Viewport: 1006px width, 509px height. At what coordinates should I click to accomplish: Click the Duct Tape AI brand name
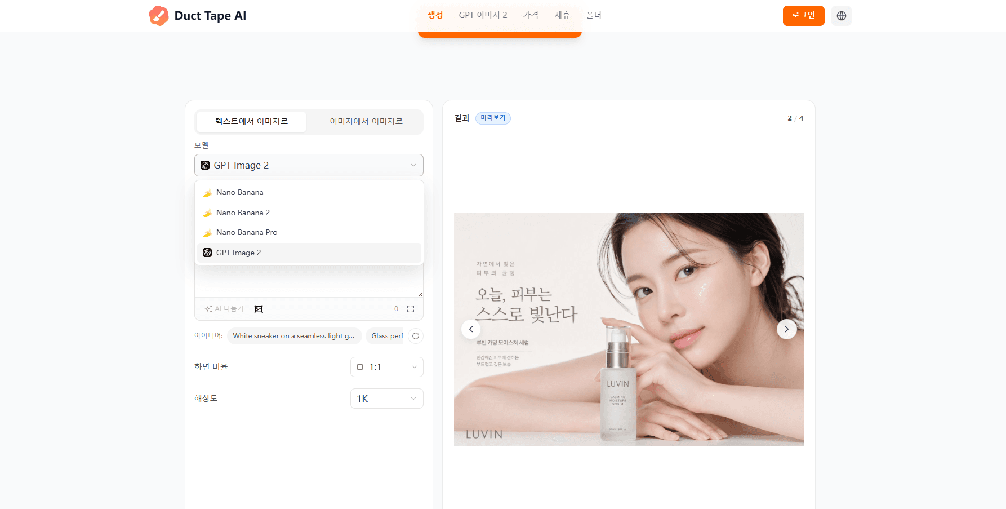pos(210,16)
